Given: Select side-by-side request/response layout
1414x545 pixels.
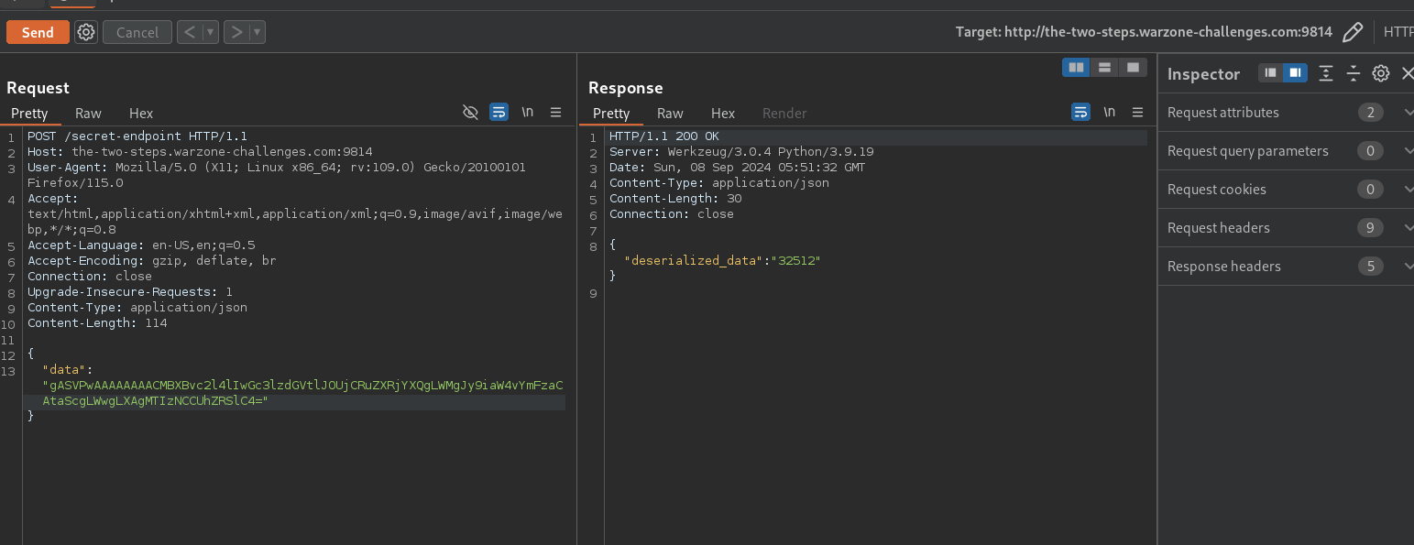Looking at the screenshot, I should tap(1077, 67).
